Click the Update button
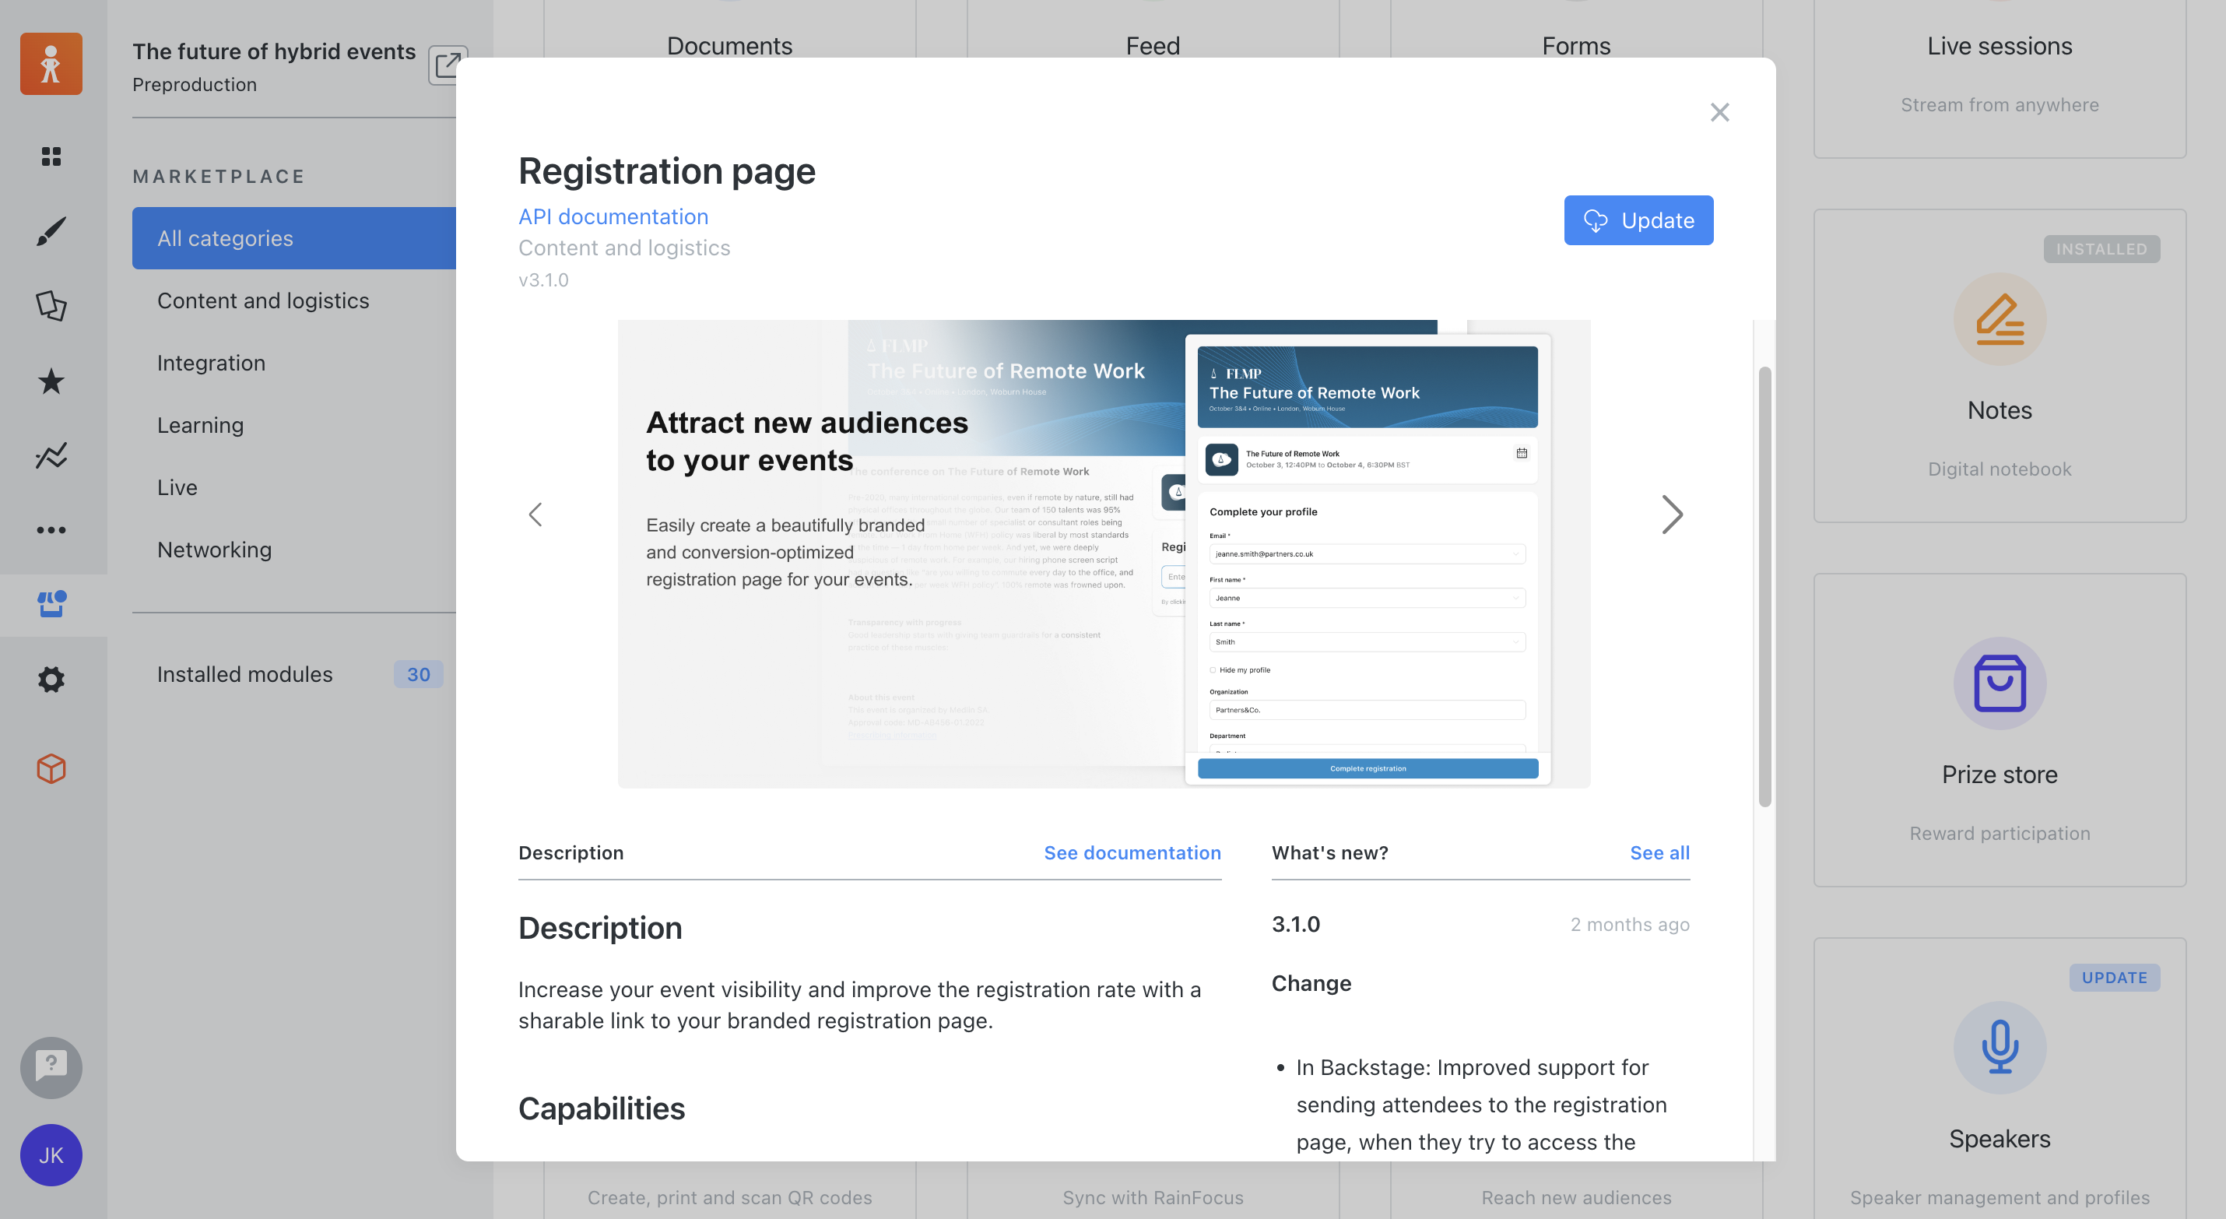This screenshot has width=2226, height=1219. point(1638,220)
